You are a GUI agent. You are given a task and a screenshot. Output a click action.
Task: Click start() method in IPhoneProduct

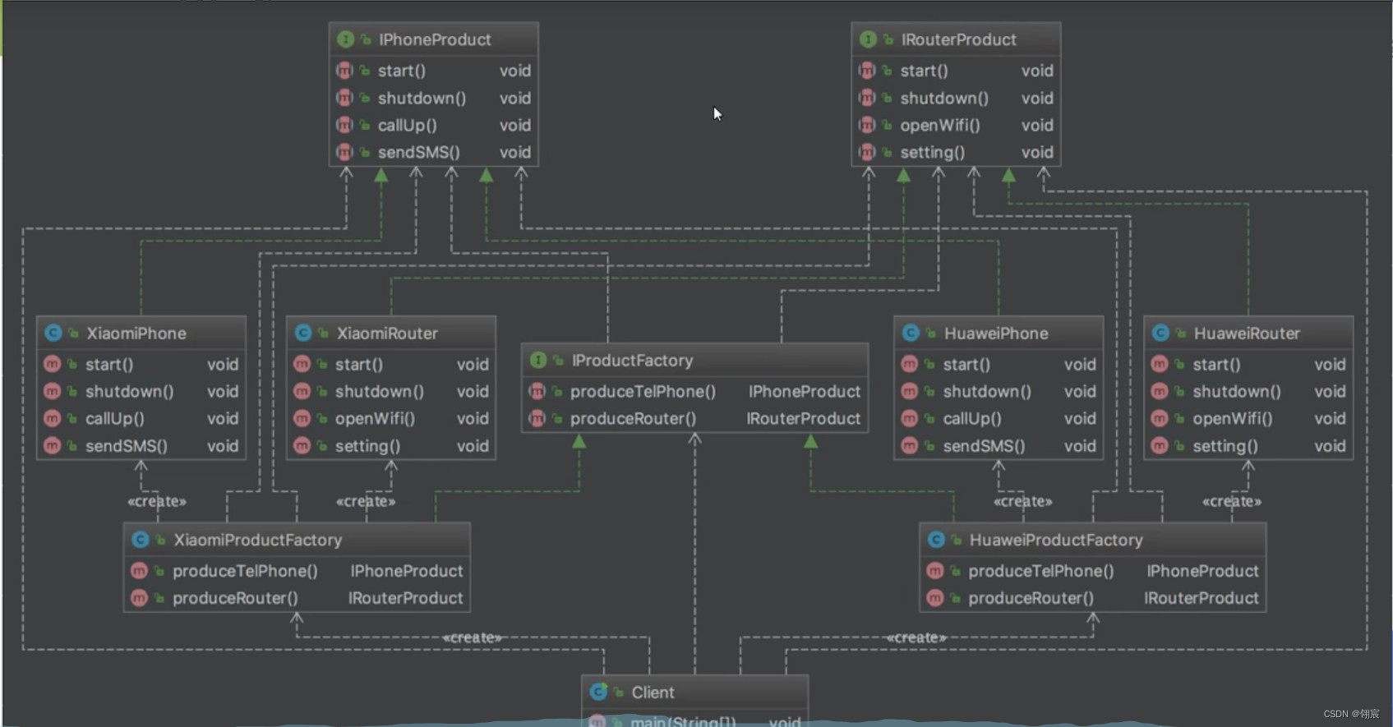point(401,71)
